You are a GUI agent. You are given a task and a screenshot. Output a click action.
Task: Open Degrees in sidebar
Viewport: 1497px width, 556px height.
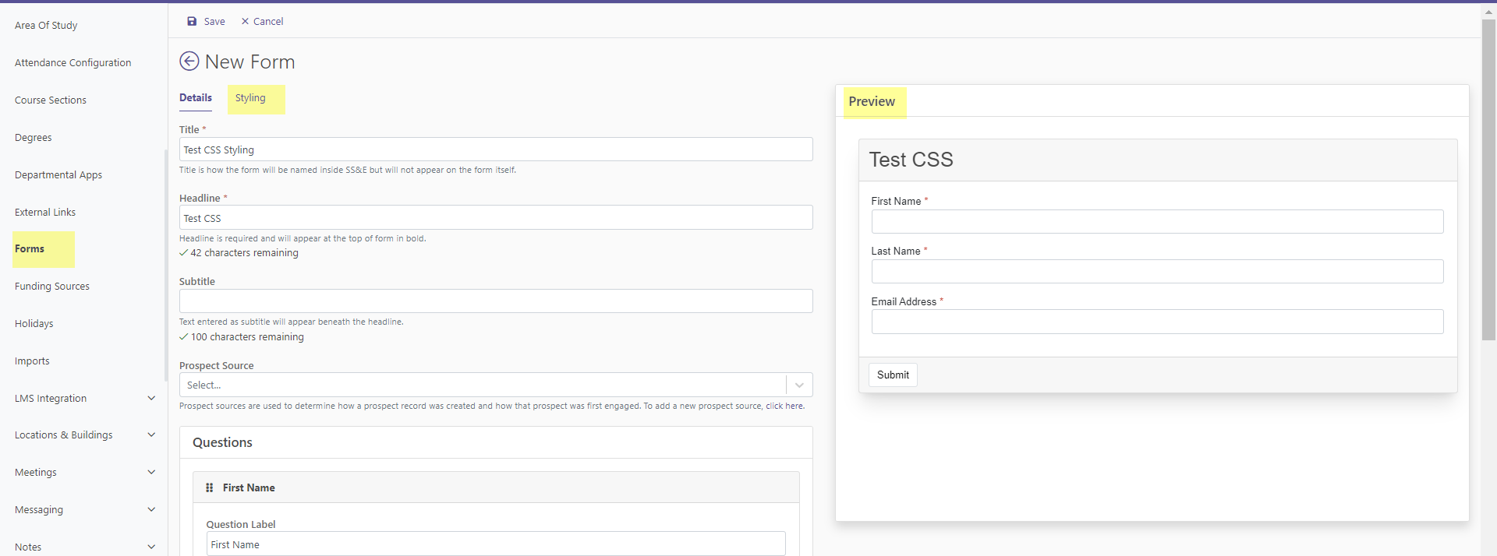click(33, 137)
